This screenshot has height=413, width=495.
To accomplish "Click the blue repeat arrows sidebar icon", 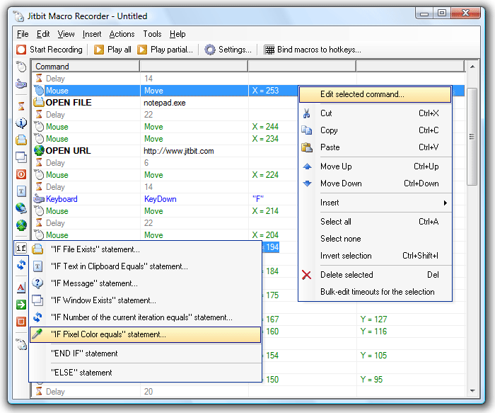I will click(21, 266).
